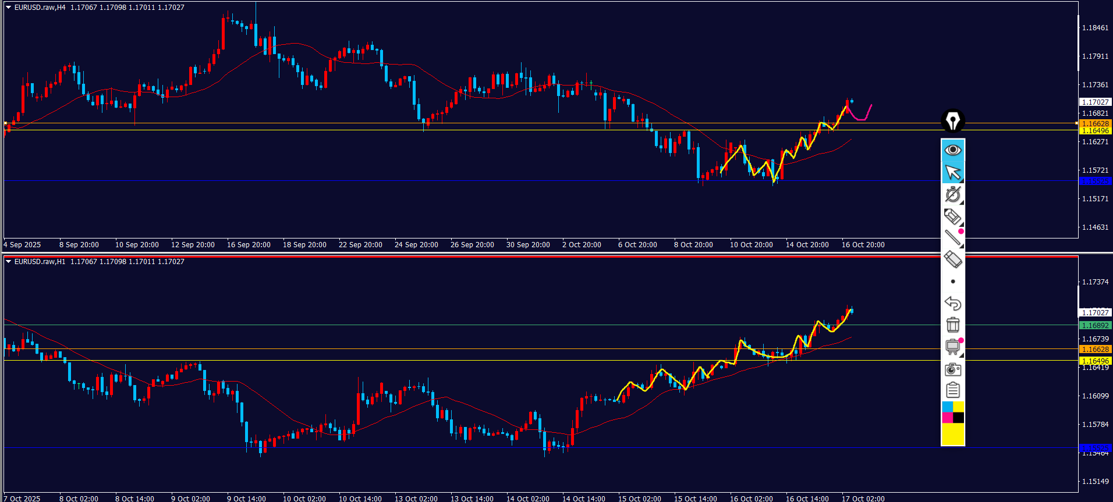Toggle the eye visibility tool
1113x502 pixels.
(953, 150)
